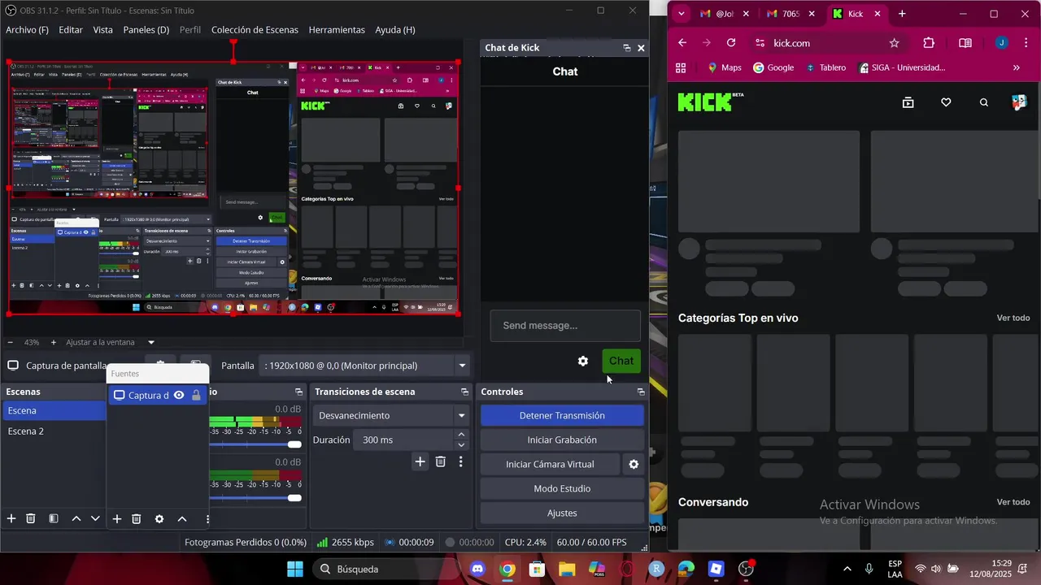Open Discord from the taskbar

(x=478, y=569)
